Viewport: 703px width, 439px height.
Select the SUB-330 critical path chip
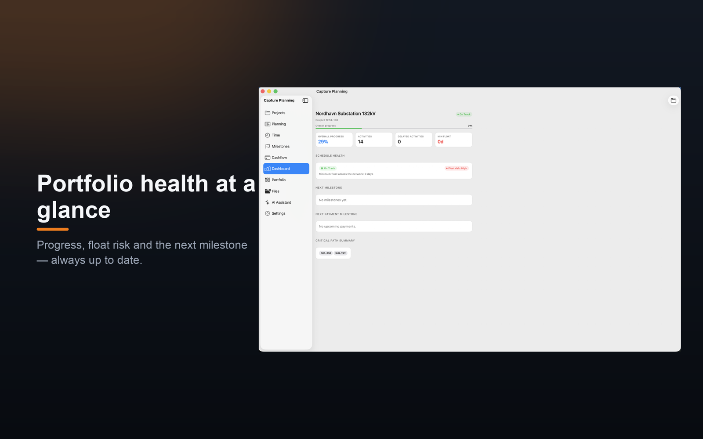(326, 253)
